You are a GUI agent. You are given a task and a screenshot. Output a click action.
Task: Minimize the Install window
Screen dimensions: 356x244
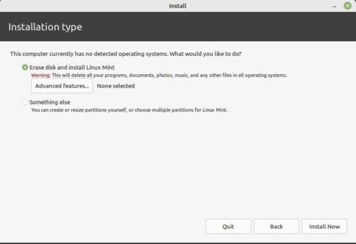(334, 6)
